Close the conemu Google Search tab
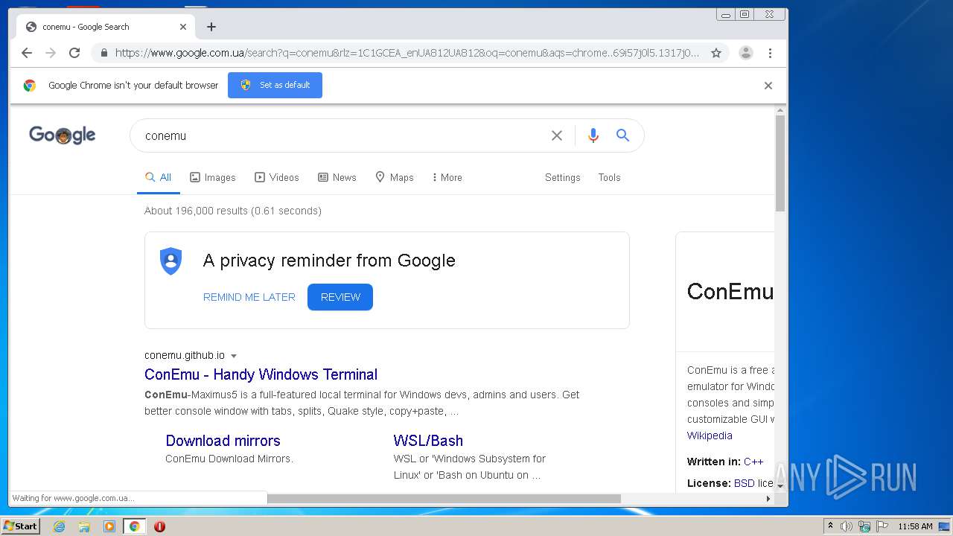Screen dimensions: 953x536 point(183,27)
